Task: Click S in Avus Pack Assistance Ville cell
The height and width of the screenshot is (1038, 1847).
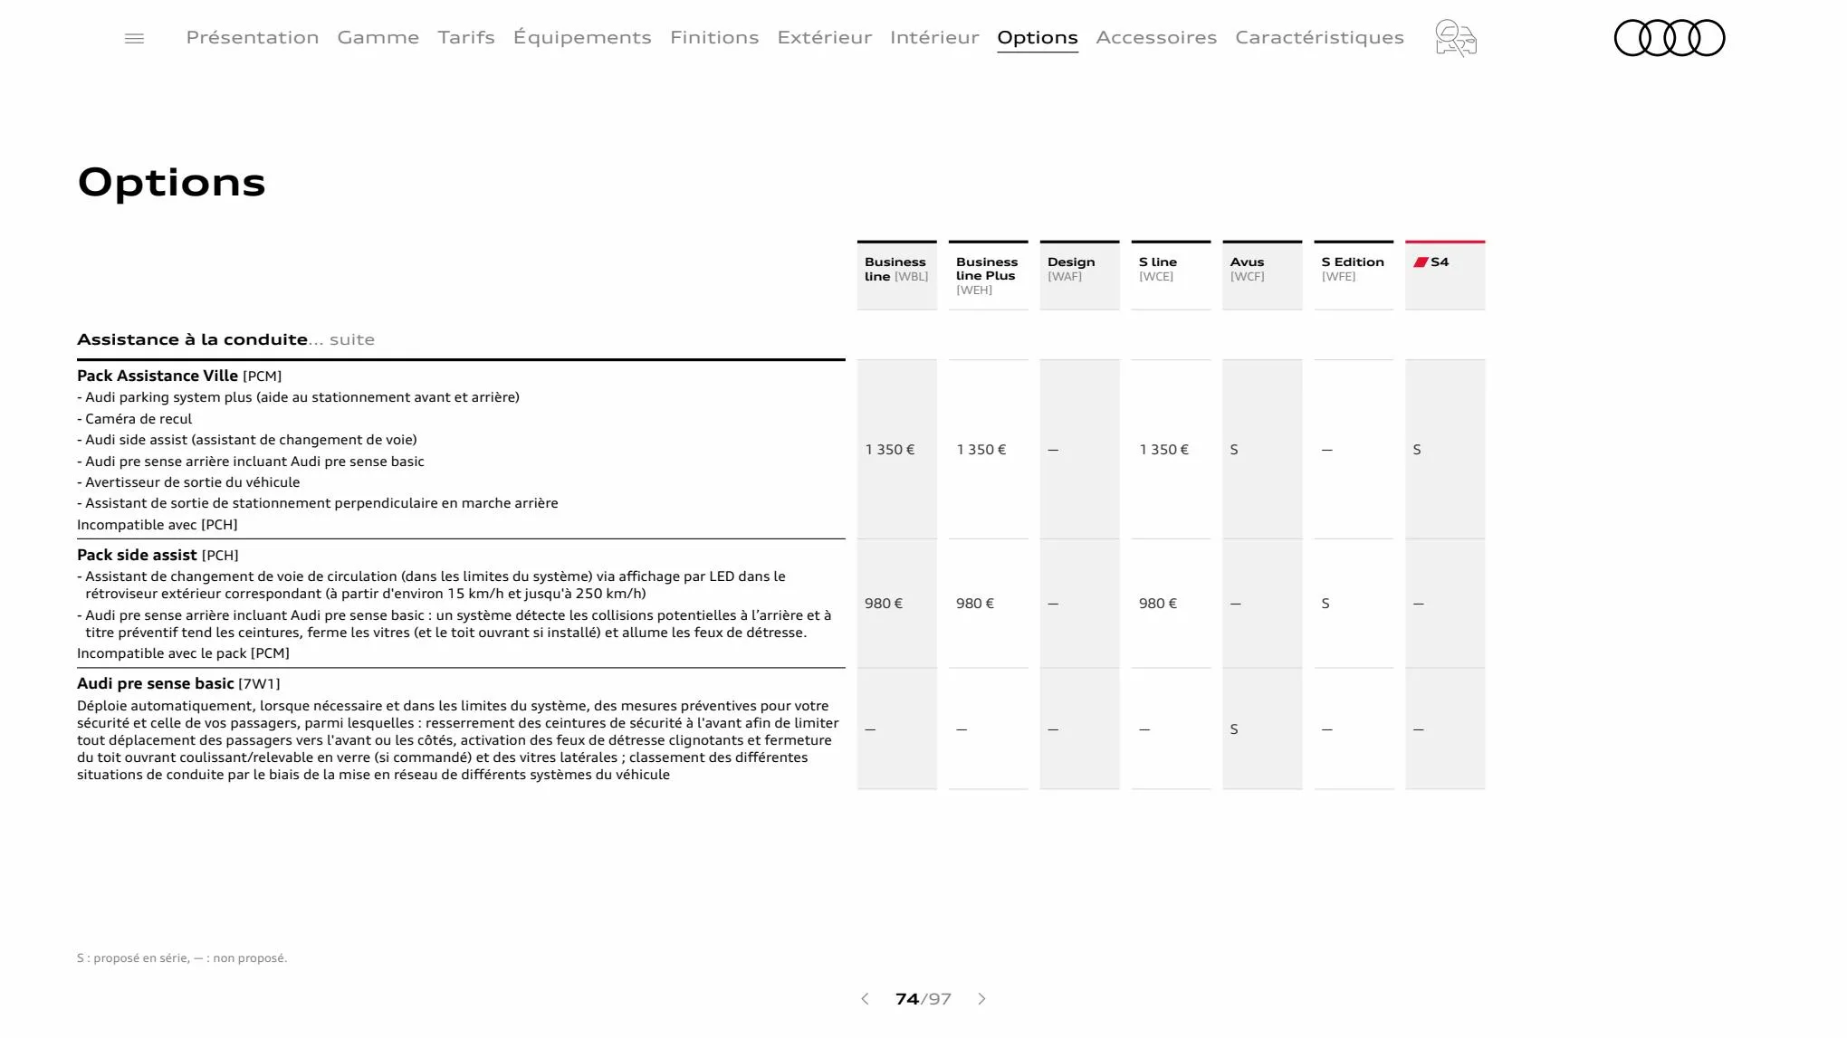Action: (x=1234, y=450)
